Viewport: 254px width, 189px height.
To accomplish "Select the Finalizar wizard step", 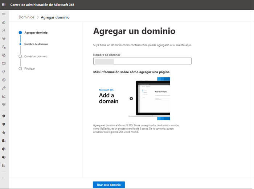I will (x=27, y=68).
